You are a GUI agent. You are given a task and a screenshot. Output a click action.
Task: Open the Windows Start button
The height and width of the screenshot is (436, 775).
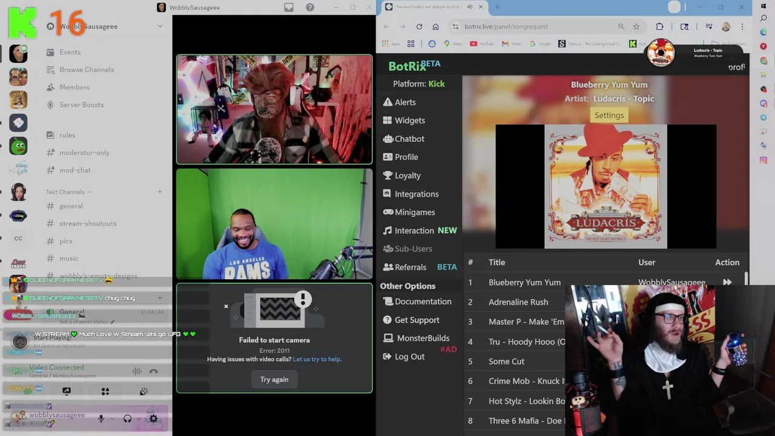[x=763, y=6]
